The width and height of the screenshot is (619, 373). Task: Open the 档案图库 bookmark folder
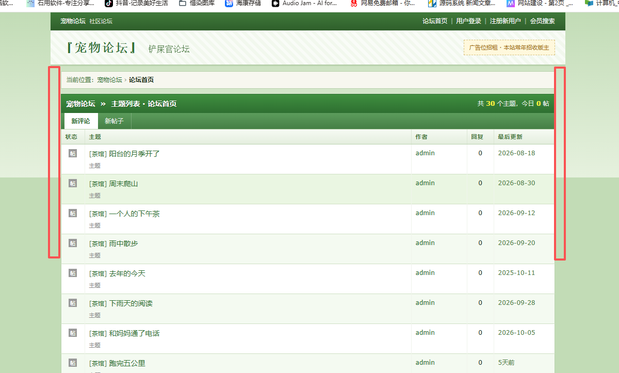(197, 3)
